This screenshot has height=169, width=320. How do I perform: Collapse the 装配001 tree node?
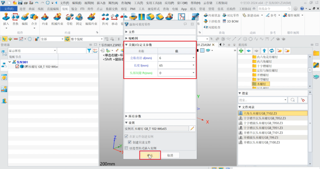coord(9,62)
